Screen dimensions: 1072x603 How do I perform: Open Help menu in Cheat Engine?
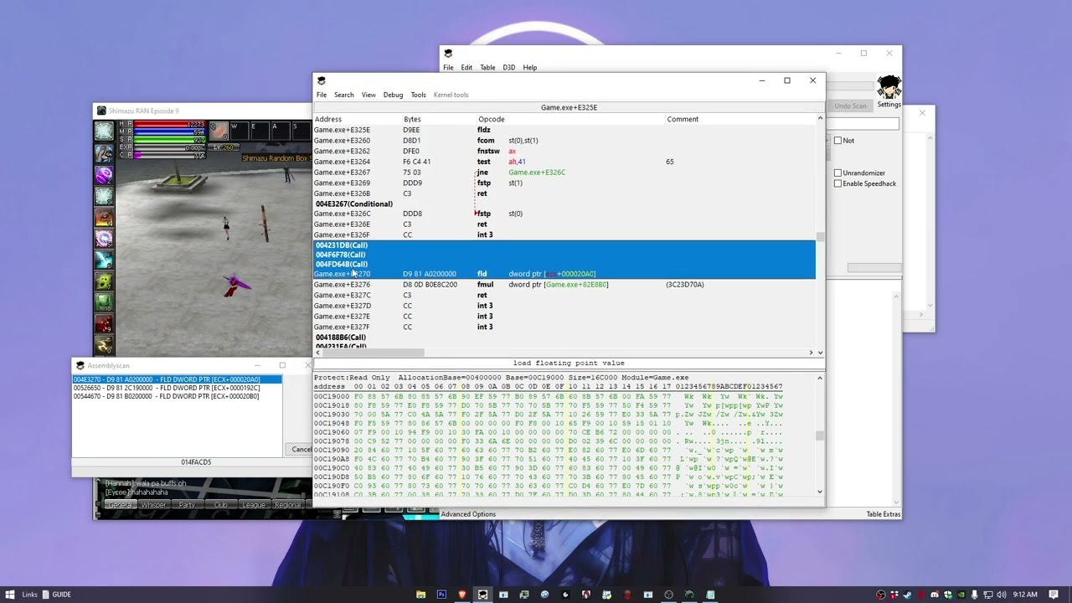[530, 68]
